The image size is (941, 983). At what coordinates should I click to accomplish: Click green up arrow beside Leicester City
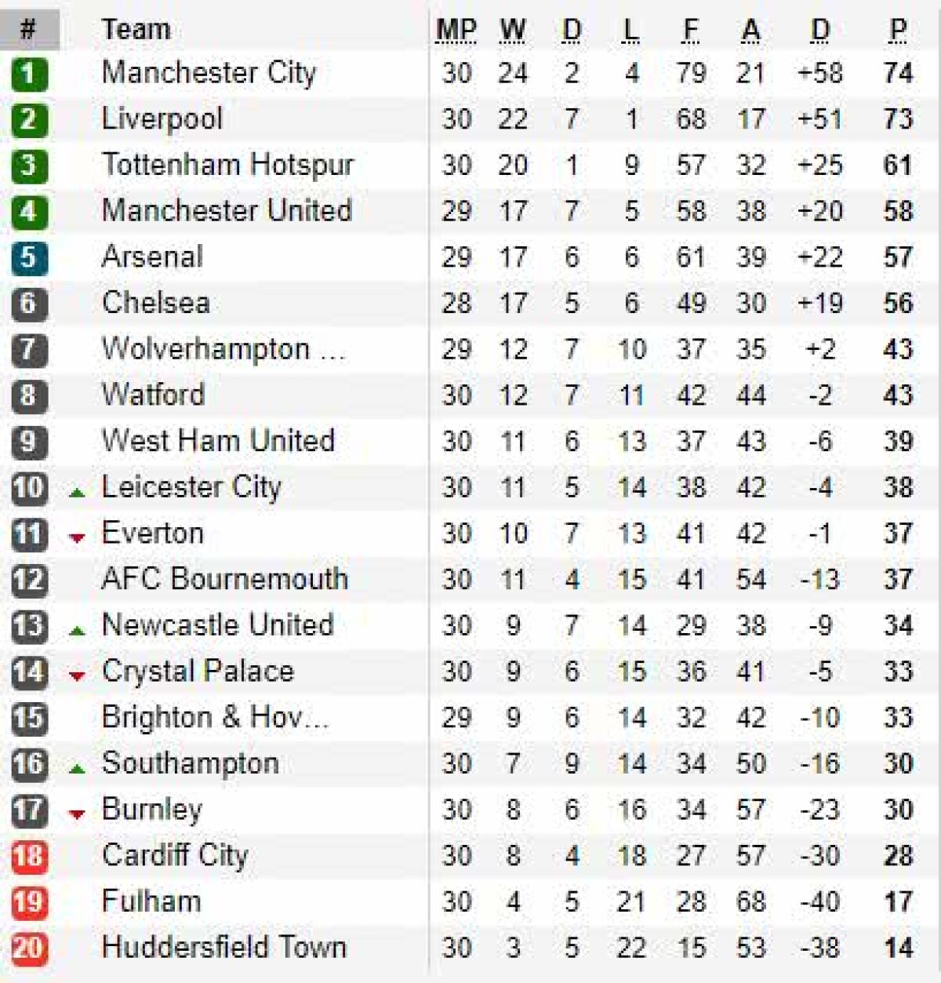tap(77, 493)
